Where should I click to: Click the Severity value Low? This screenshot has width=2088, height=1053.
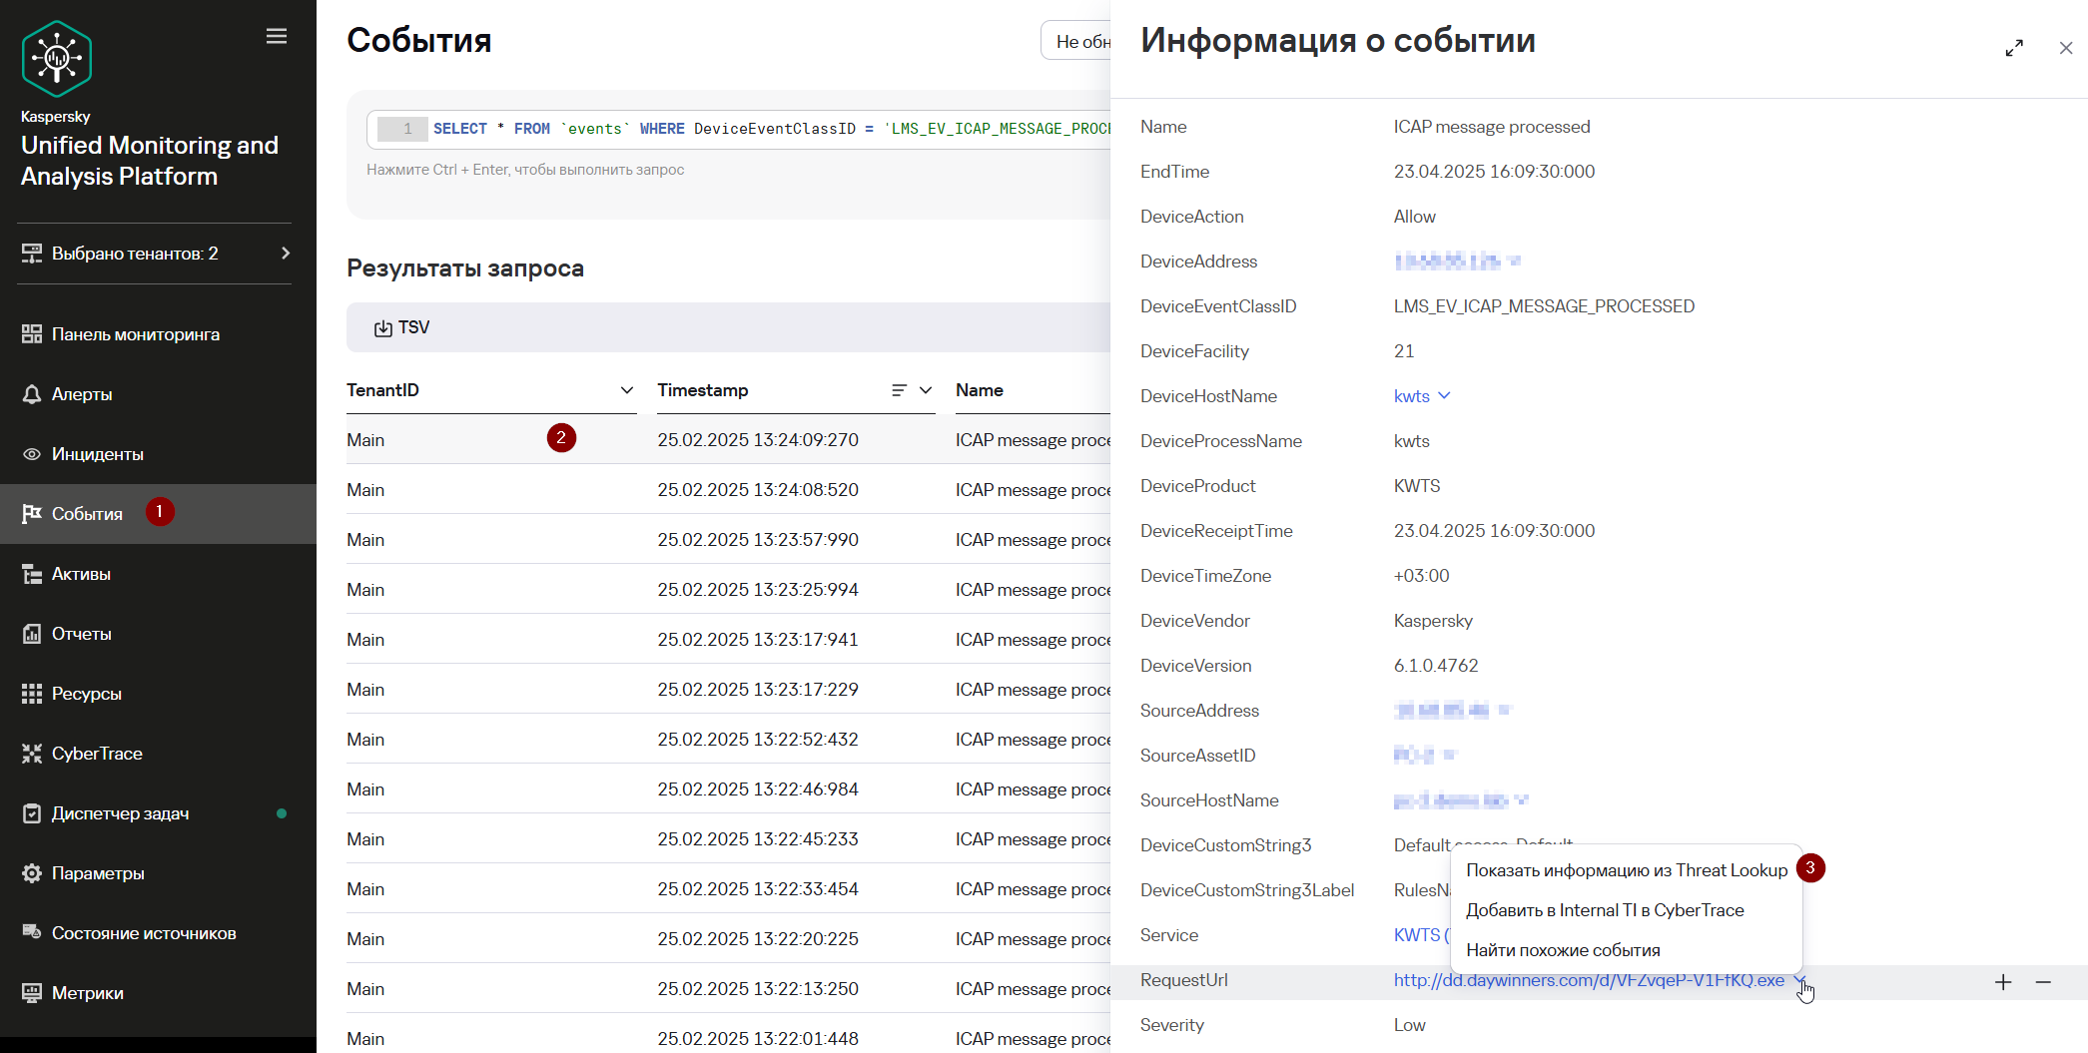[x=1410, y=1025]
